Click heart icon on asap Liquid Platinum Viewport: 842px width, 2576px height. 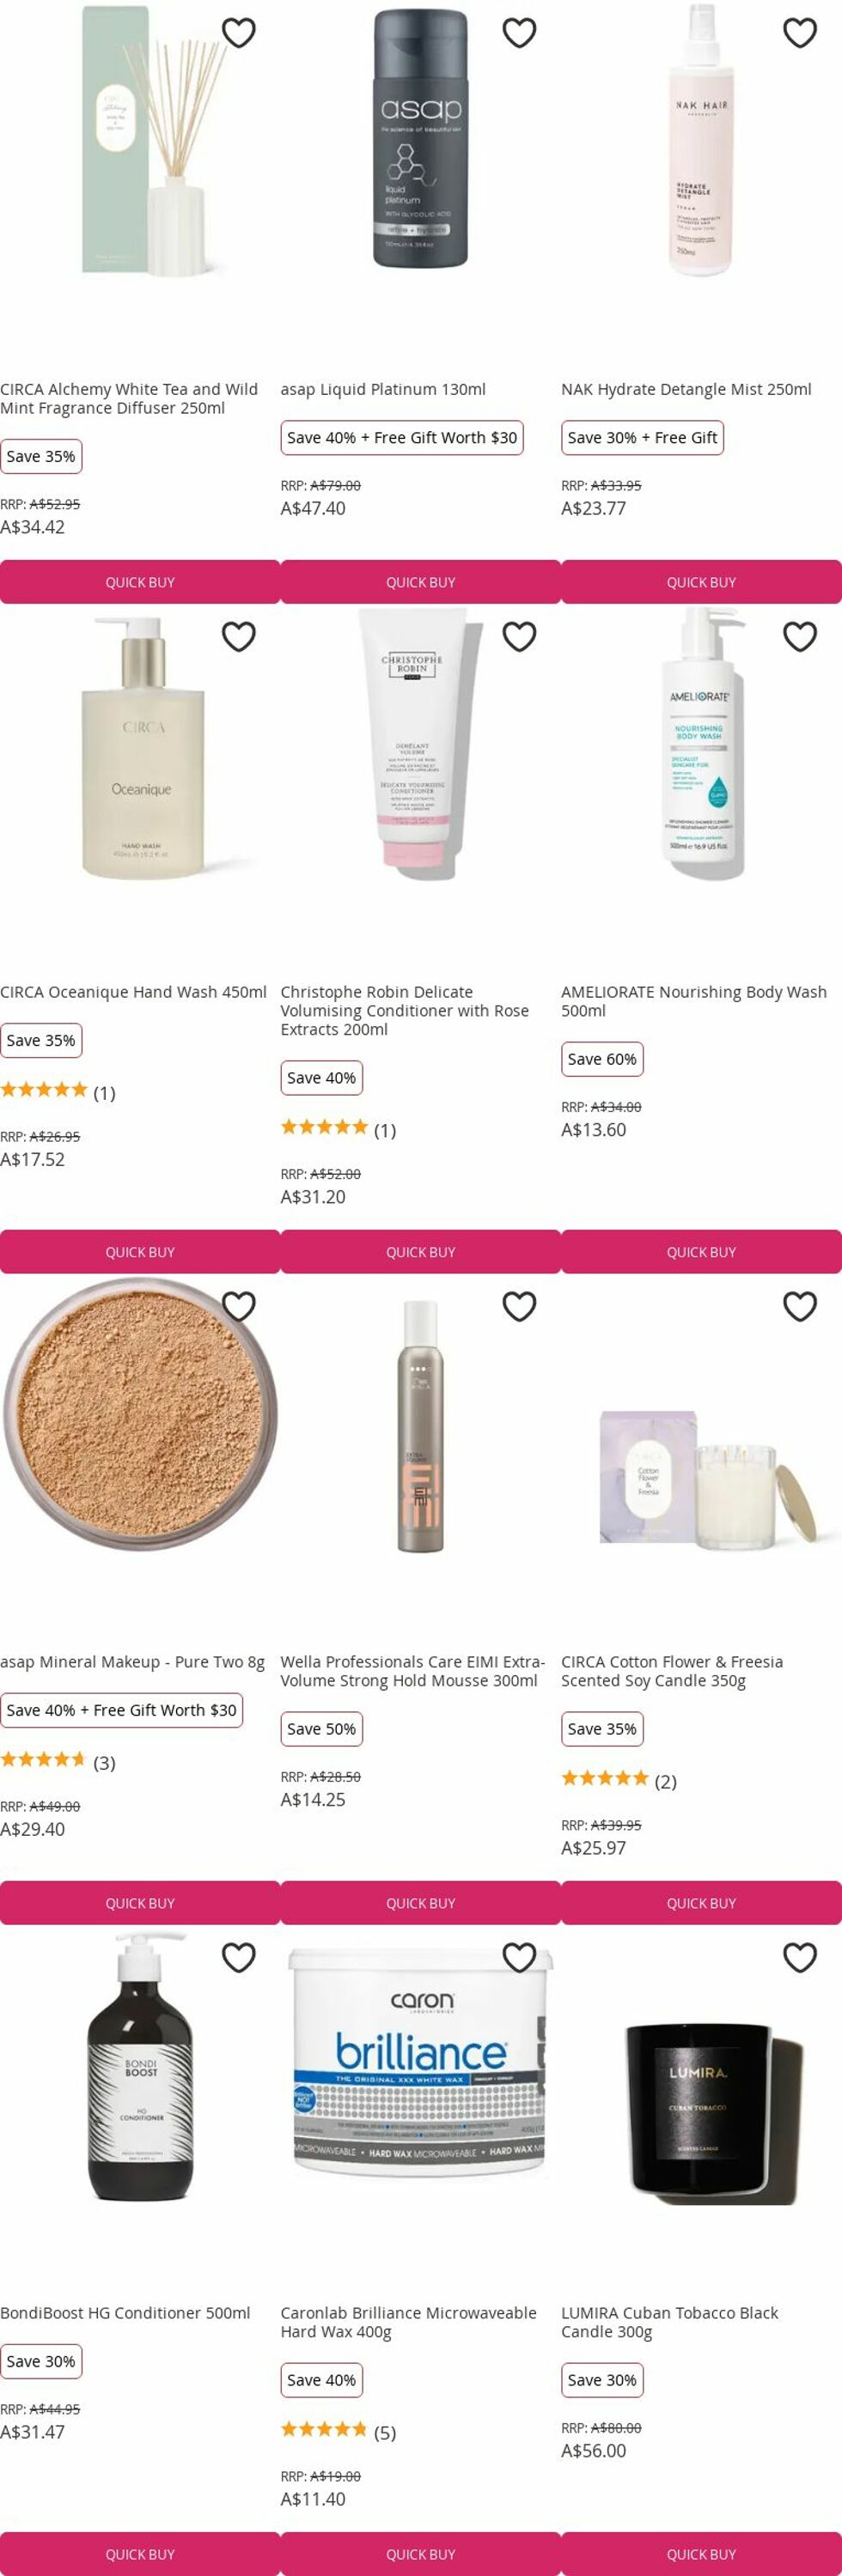click(519, 33)
